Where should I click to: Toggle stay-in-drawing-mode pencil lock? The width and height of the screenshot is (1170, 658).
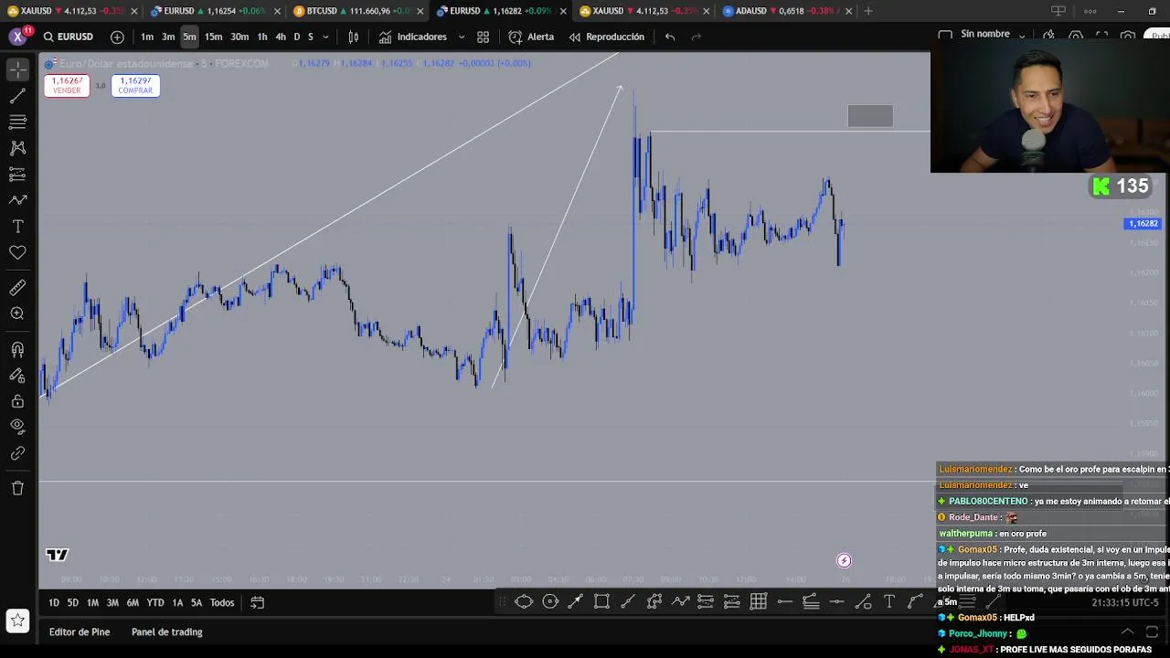(17, 375)
